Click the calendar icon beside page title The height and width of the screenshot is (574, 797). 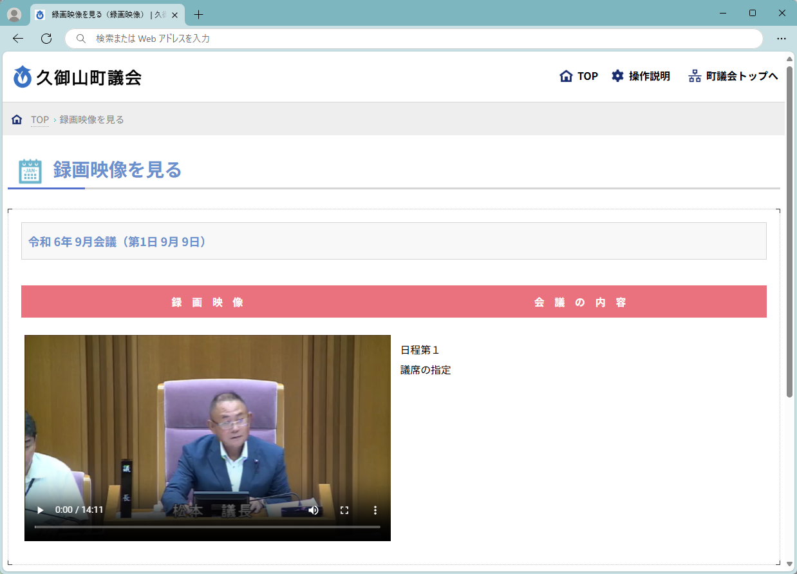pyautogui.click(x=30, y=171)
